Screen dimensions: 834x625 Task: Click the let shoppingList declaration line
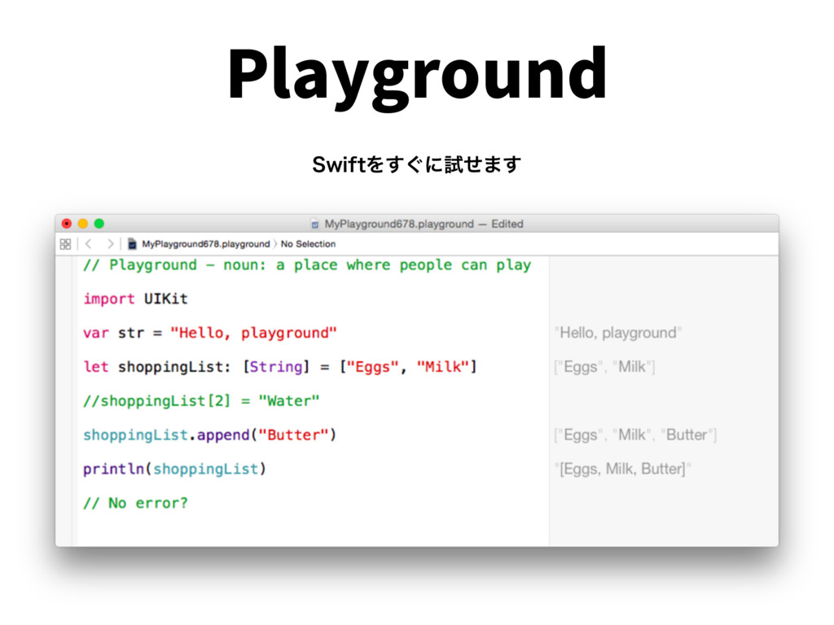(280, 367)
